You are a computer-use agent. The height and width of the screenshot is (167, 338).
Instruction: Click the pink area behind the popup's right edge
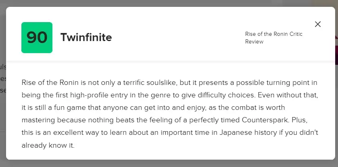336,44
